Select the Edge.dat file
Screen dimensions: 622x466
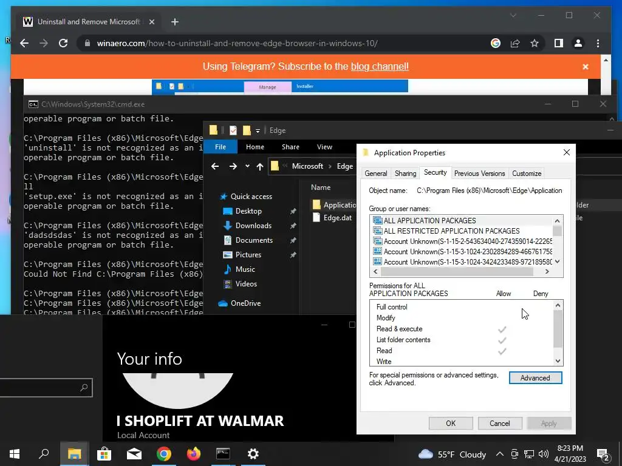[x=337, y=218]
